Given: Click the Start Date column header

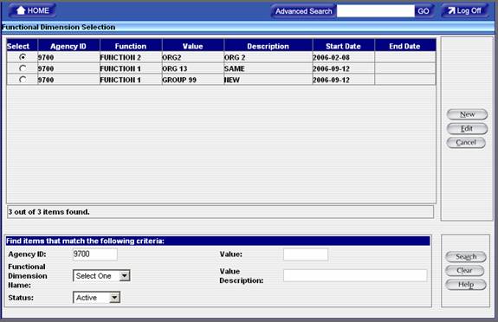Looking at the screenshot, I should coord(343,46).
